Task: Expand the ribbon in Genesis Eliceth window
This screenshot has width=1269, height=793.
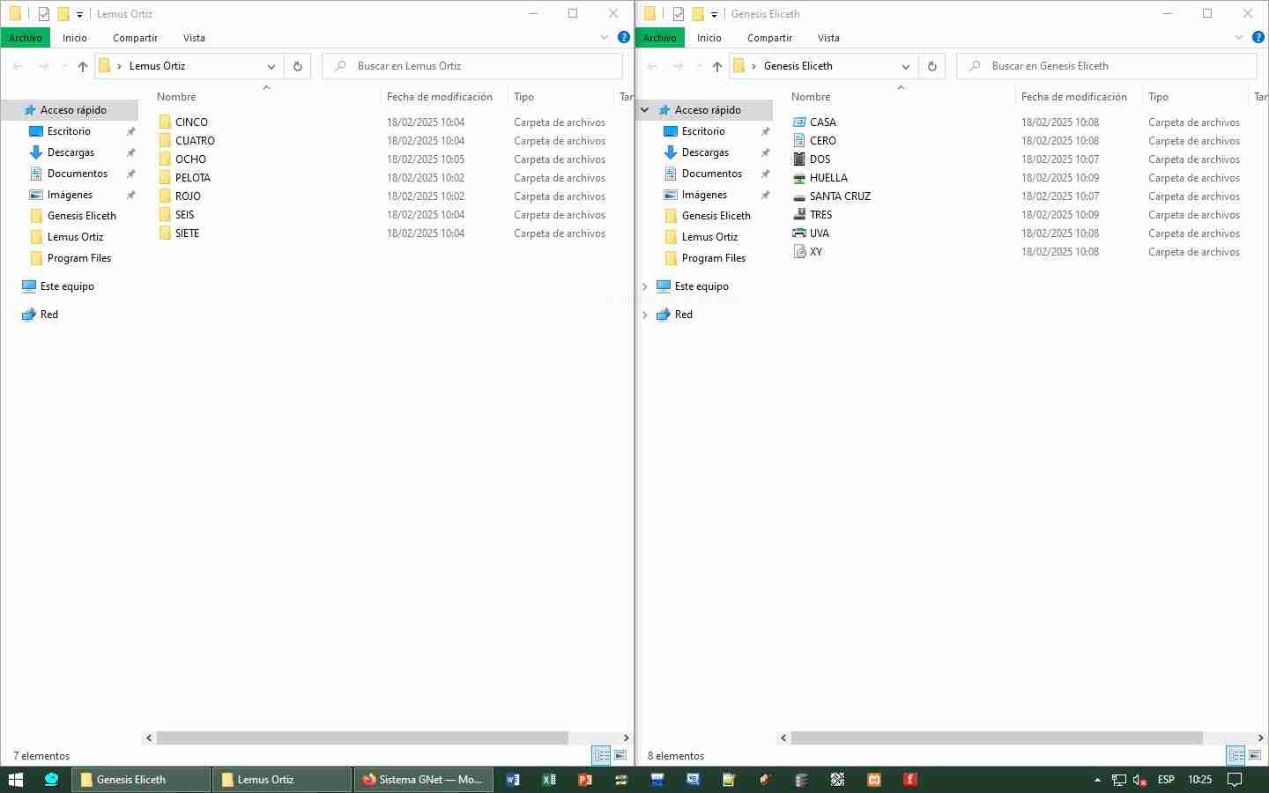Action: coord(1239,37)
